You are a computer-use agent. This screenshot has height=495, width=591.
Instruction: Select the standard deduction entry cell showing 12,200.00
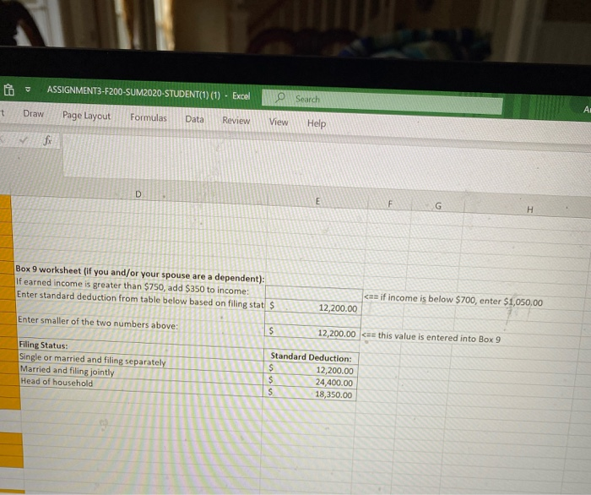click(x=313, y=307)
